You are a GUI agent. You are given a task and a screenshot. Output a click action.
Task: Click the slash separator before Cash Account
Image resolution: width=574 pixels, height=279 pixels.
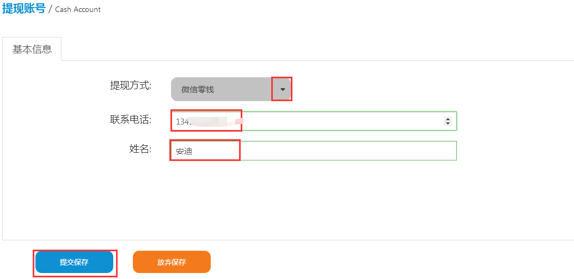[50, 9]
